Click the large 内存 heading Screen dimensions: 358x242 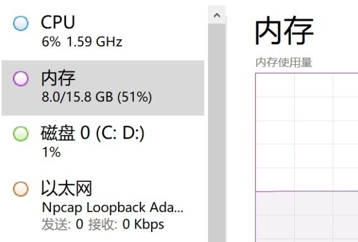[284, 31]
